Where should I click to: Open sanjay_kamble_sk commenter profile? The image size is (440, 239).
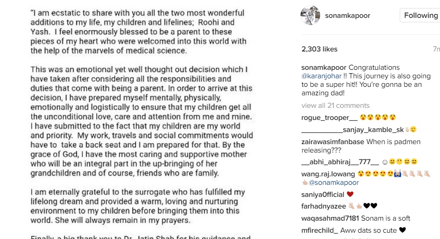(352, 130)
